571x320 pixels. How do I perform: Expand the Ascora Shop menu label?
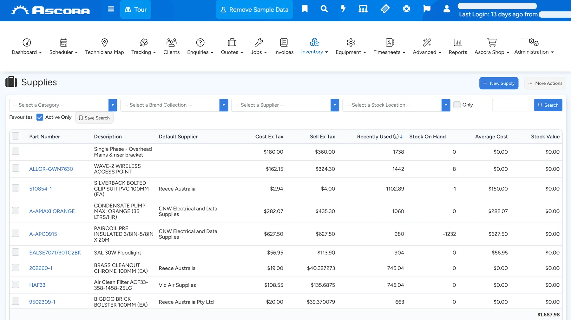pos(492,52)
